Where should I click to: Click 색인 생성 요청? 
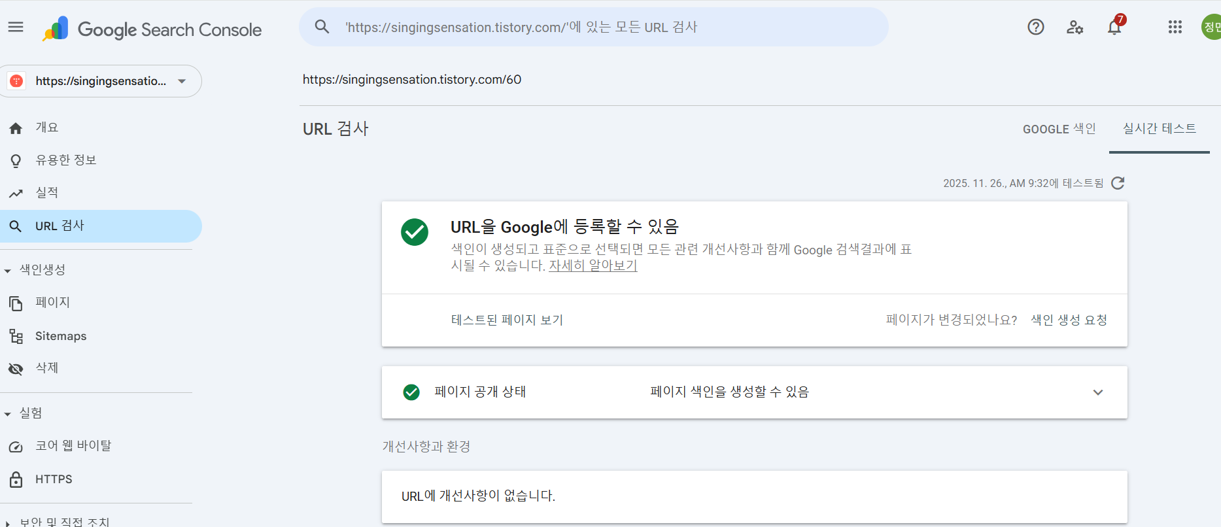pyautogui.click(x=1069, y=320)
